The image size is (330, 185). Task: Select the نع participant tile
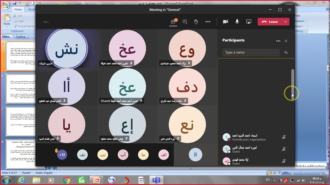187,124
